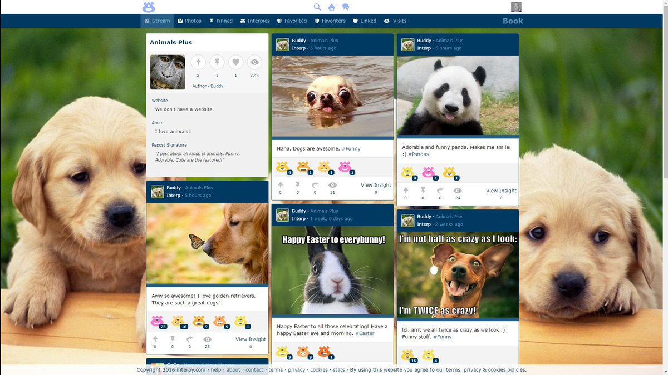
Task: Open the user avatar in the top bar
Action: tap(516, 7)
